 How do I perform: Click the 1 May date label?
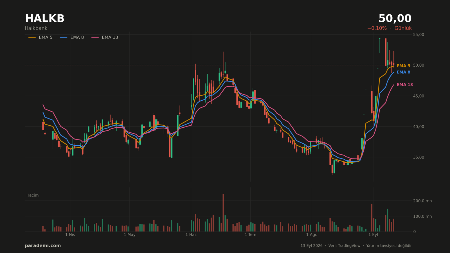click(130, 235)
